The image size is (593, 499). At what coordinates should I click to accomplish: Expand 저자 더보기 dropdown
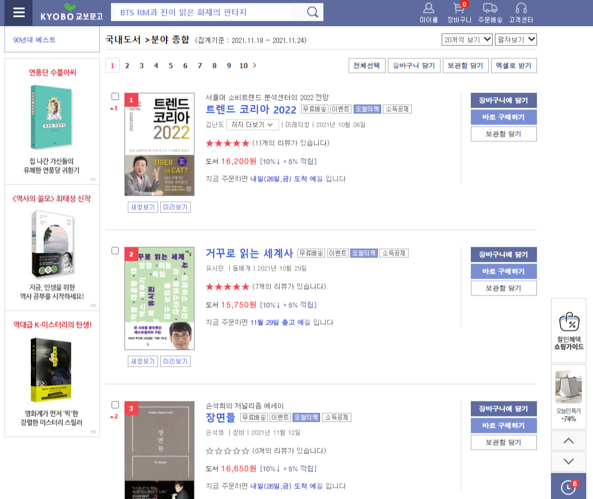[x=253, y=125]
